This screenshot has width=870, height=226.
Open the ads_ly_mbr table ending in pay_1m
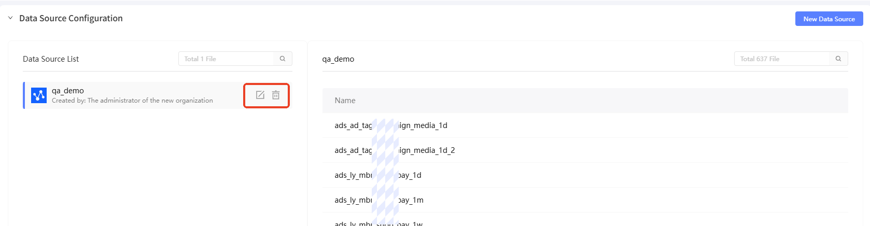pos(379,200)
